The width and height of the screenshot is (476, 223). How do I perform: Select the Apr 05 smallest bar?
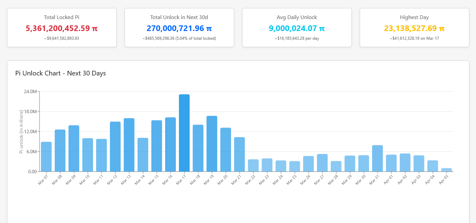click(447, 170)
